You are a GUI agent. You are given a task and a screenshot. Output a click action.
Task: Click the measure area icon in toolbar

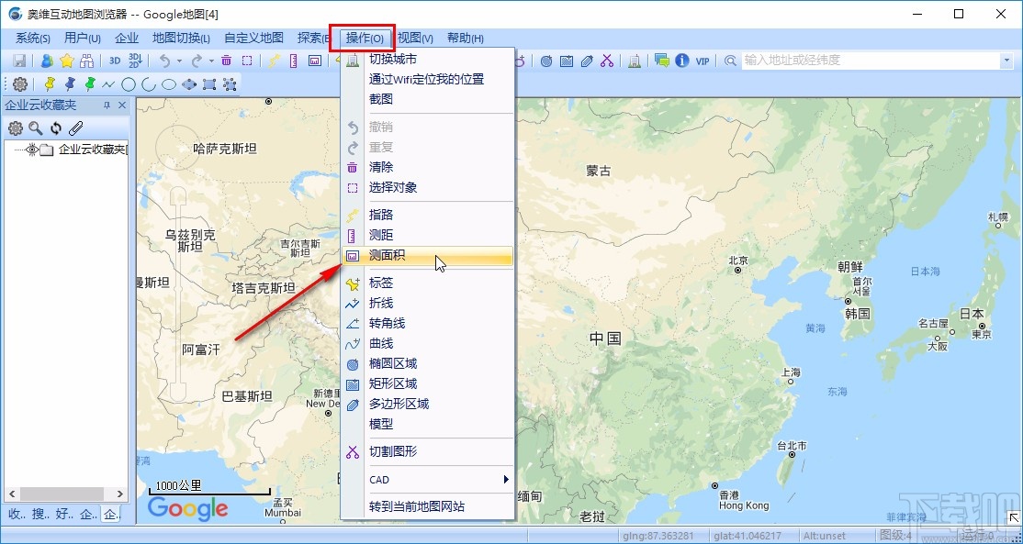click(314, 61)
